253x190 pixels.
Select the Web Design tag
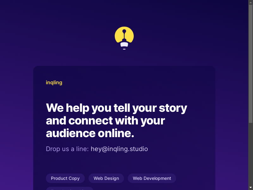point(106,178)
